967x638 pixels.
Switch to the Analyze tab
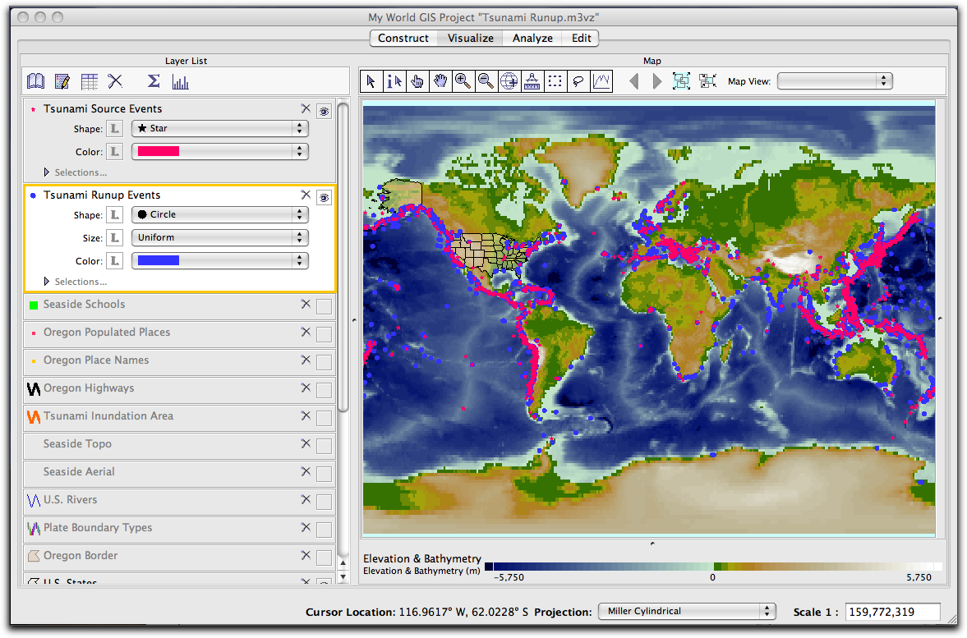532,38
